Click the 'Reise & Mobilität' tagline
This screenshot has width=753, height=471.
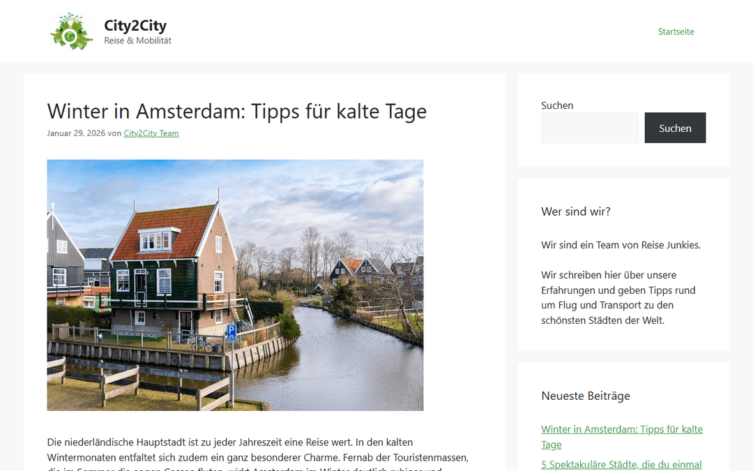click(x=138, y=41)
